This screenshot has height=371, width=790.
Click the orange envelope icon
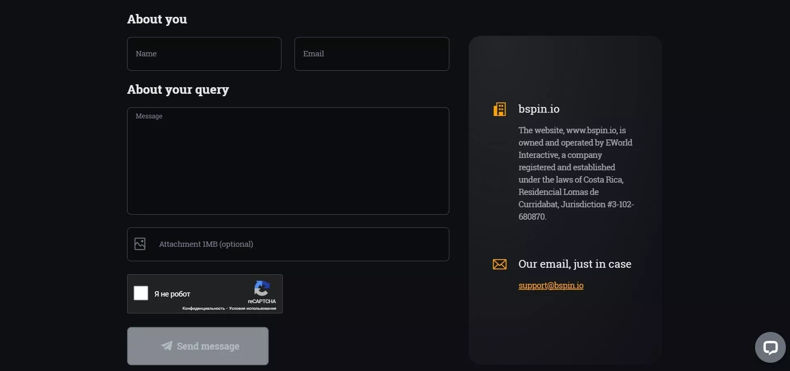coord(500,264)
